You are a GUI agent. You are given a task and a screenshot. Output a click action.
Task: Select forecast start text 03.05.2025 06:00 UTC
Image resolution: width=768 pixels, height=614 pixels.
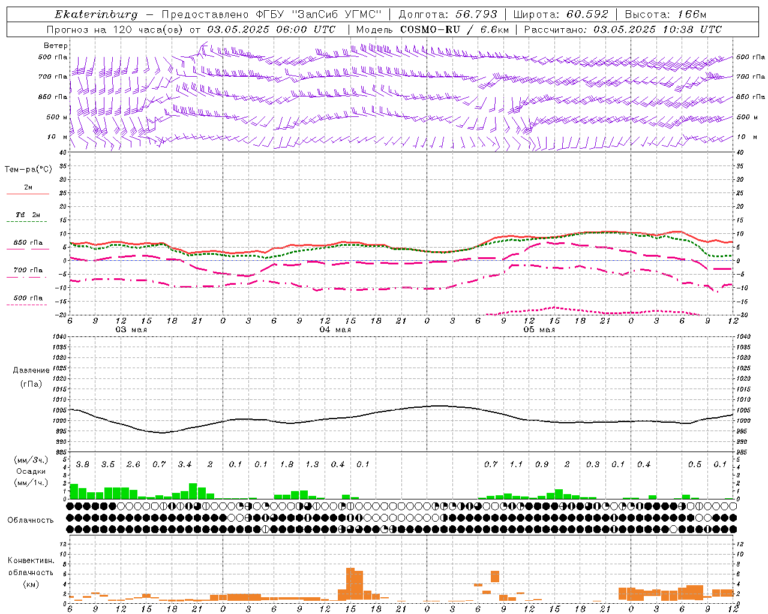pos(271,29)
